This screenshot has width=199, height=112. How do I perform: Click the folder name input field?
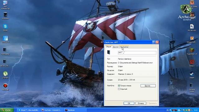[137, 53]
